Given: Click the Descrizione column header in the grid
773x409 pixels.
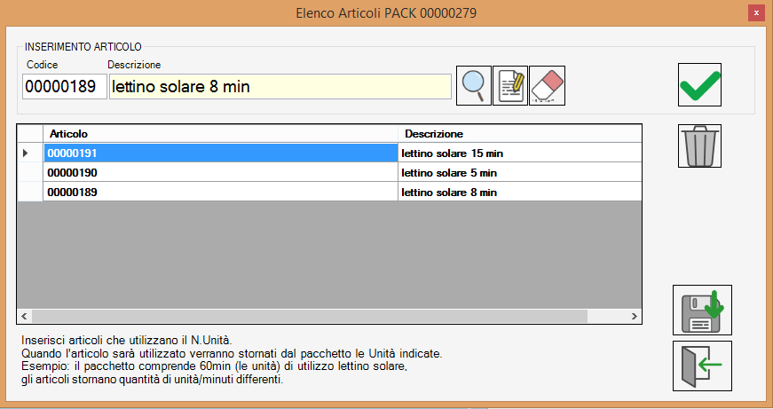Looking at the screenshot, I should pos(519,134).
